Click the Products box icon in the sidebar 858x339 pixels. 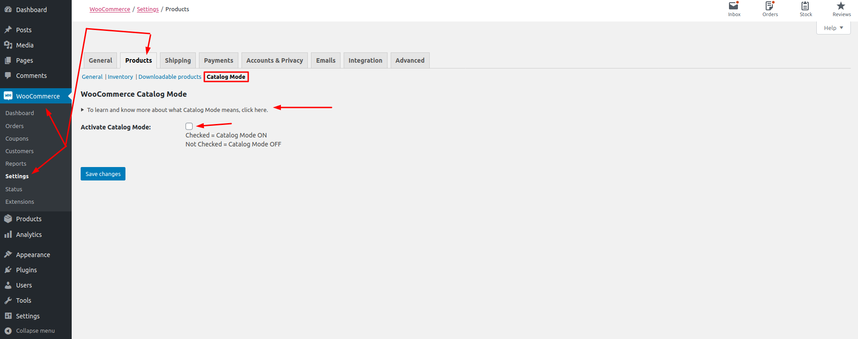click(x=8, y=219)
